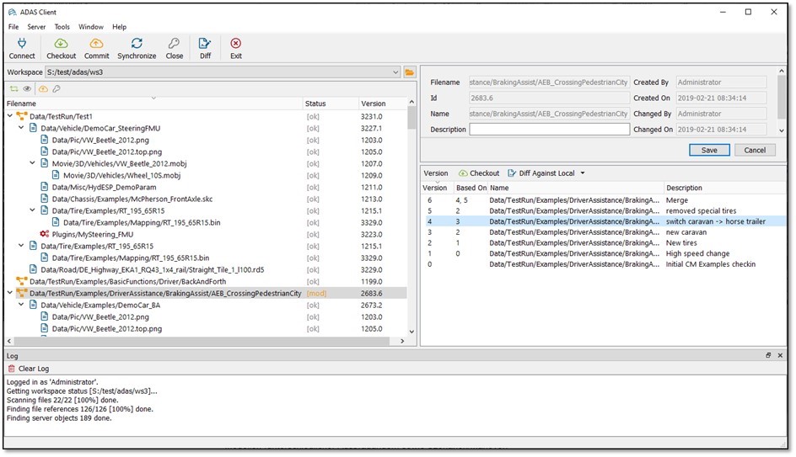Click the Diff Against Local icon
The height and width of the screenshot is (457, 796).
click(x=512, y=173)
